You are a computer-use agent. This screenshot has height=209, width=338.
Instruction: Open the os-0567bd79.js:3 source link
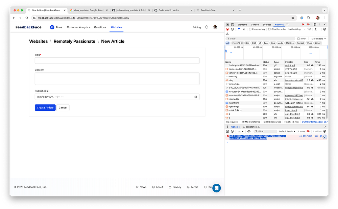tap(309, 136)
